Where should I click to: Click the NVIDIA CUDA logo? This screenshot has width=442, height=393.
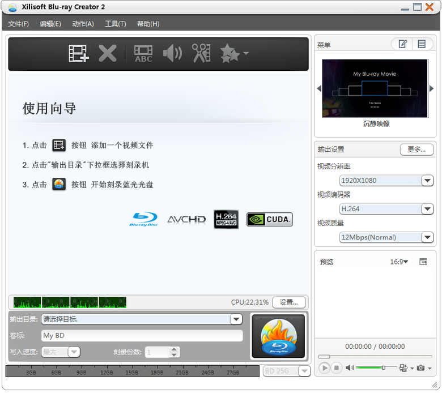pos(270,220)
